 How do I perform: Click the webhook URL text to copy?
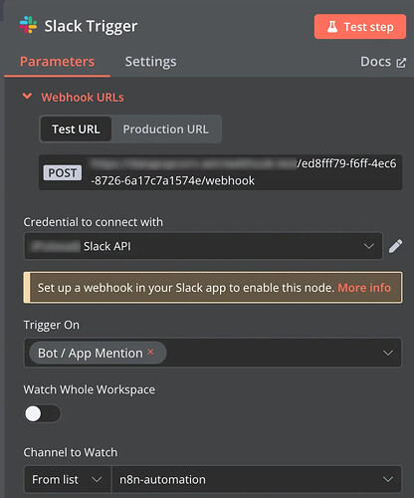click(x=243, y=172)
